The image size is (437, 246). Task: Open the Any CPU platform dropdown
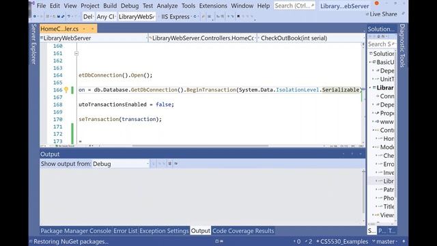[106, 16]
